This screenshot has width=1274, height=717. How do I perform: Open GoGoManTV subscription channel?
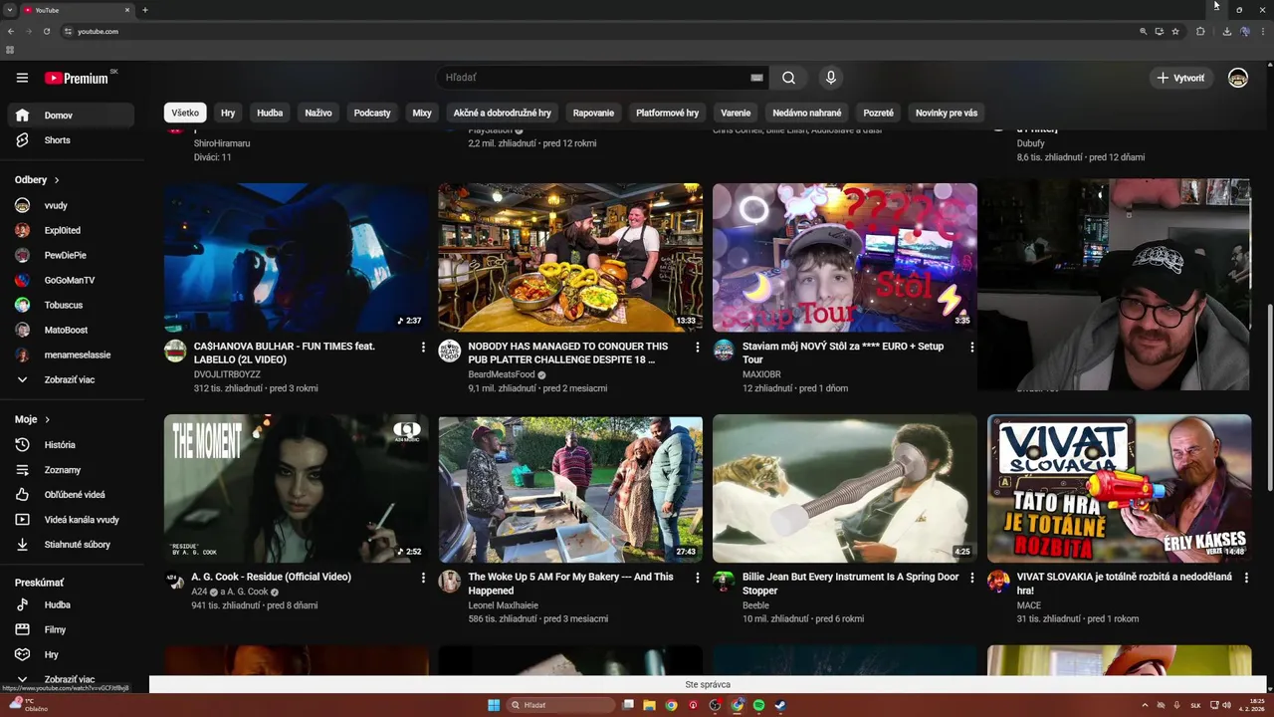pos(70,281)
